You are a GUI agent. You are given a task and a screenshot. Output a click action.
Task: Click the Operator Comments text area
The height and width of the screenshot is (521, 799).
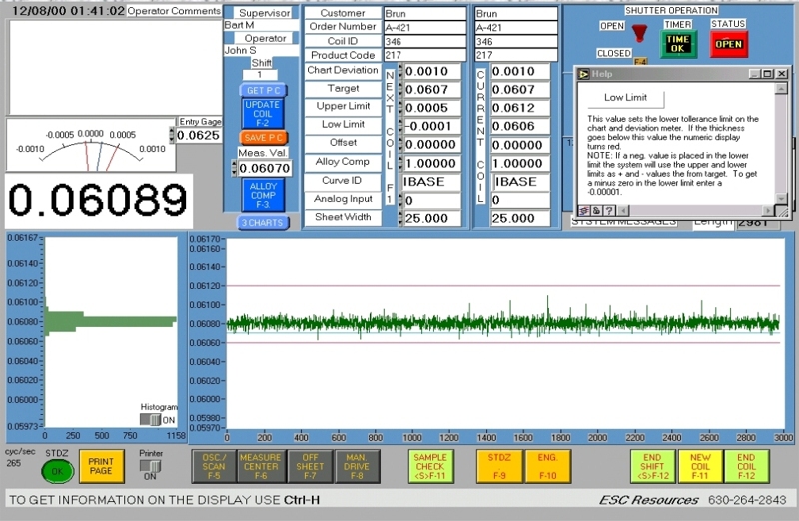click(x=113, y=65)
